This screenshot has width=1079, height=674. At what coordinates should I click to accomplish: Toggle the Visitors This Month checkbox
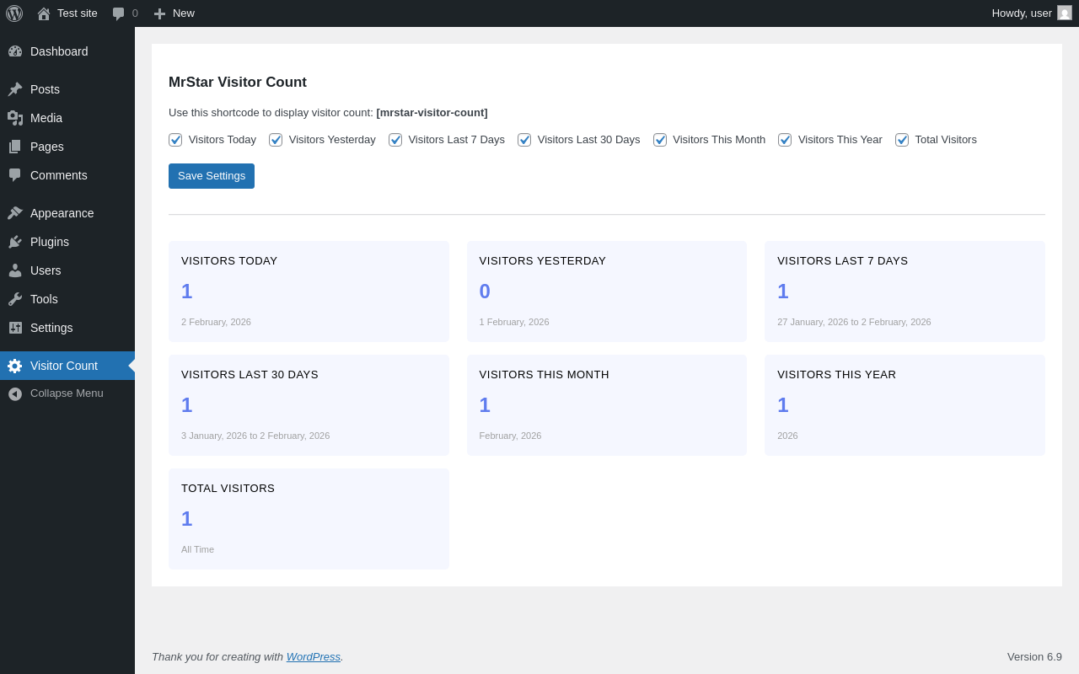[660, 140]
